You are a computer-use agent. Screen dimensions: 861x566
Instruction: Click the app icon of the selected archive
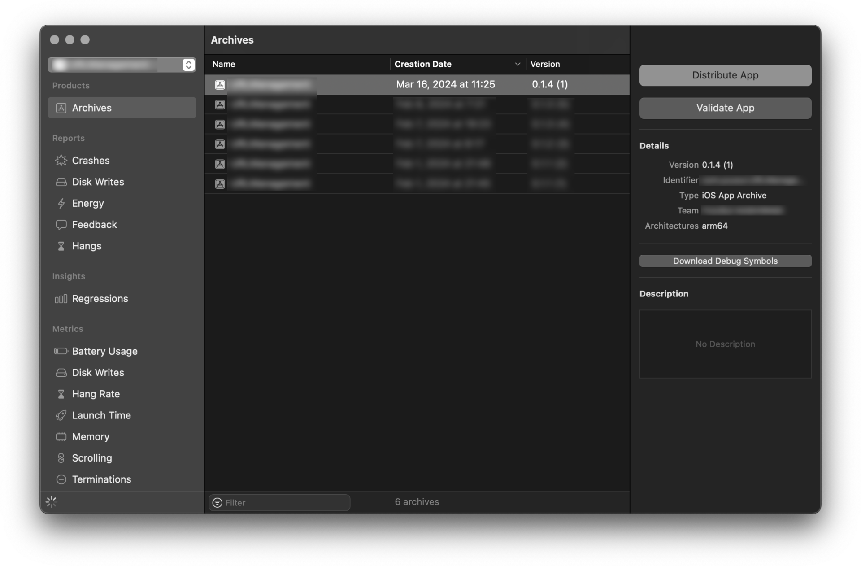pyautogui.click(x=220, y=85)
